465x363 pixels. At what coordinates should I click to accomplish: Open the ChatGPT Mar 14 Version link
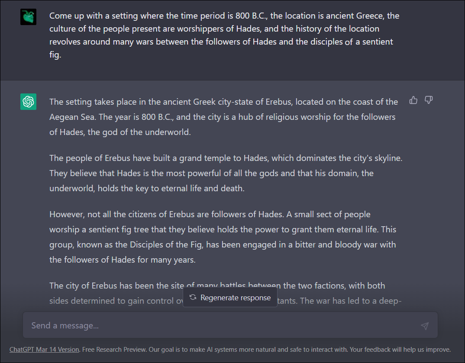coord(44,349)
